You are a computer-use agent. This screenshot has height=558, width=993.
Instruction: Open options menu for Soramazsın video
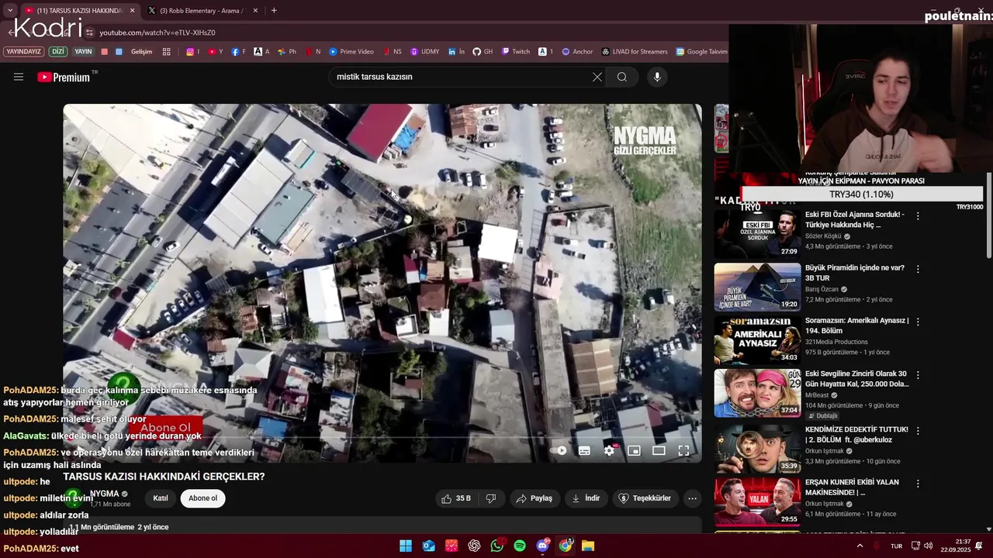tap(918, 322)
